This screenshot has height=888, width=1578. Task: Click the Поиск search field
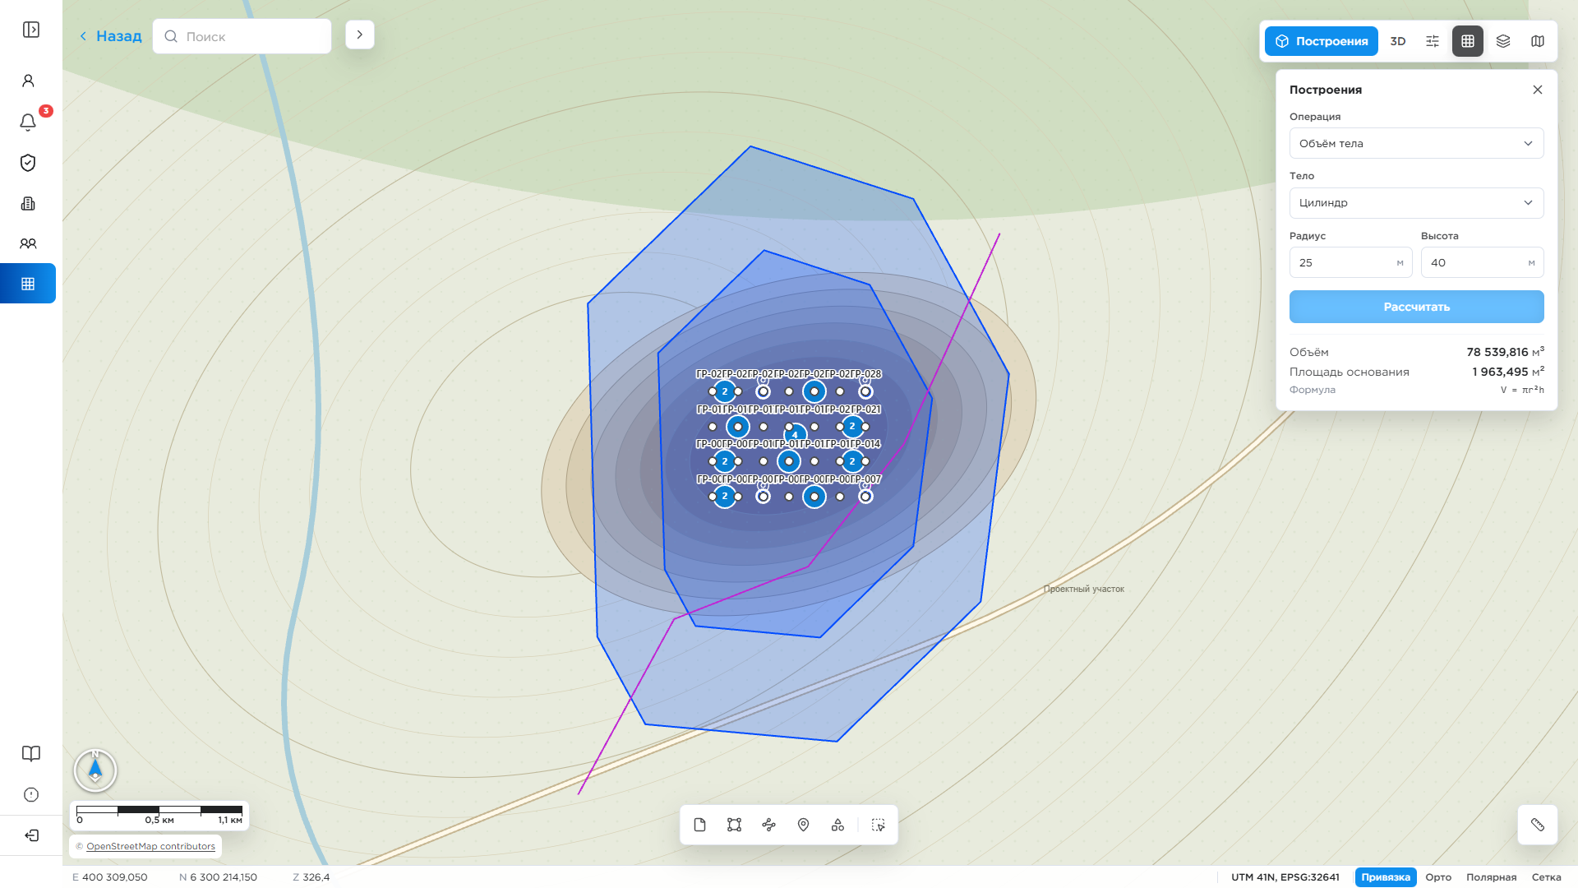242,36
